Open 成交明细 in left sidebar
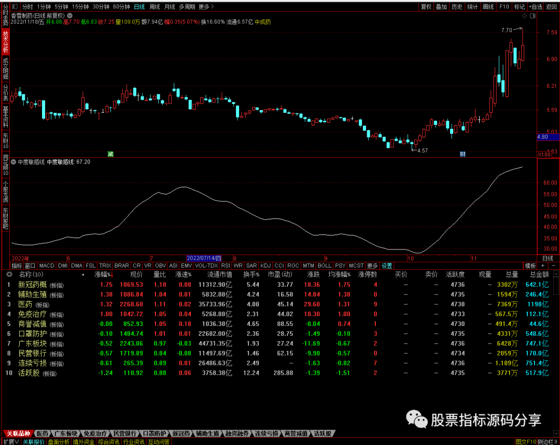 [x=5, y=69]
